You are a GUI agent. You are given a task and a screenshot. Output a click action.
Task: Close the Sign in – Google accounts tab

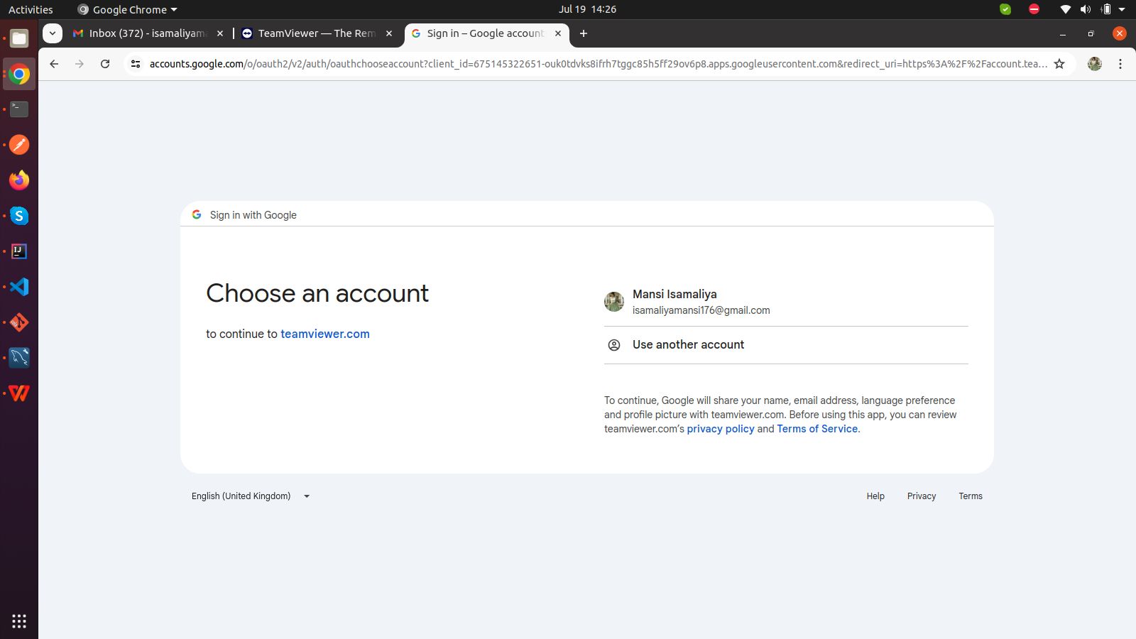click(558, 33)
